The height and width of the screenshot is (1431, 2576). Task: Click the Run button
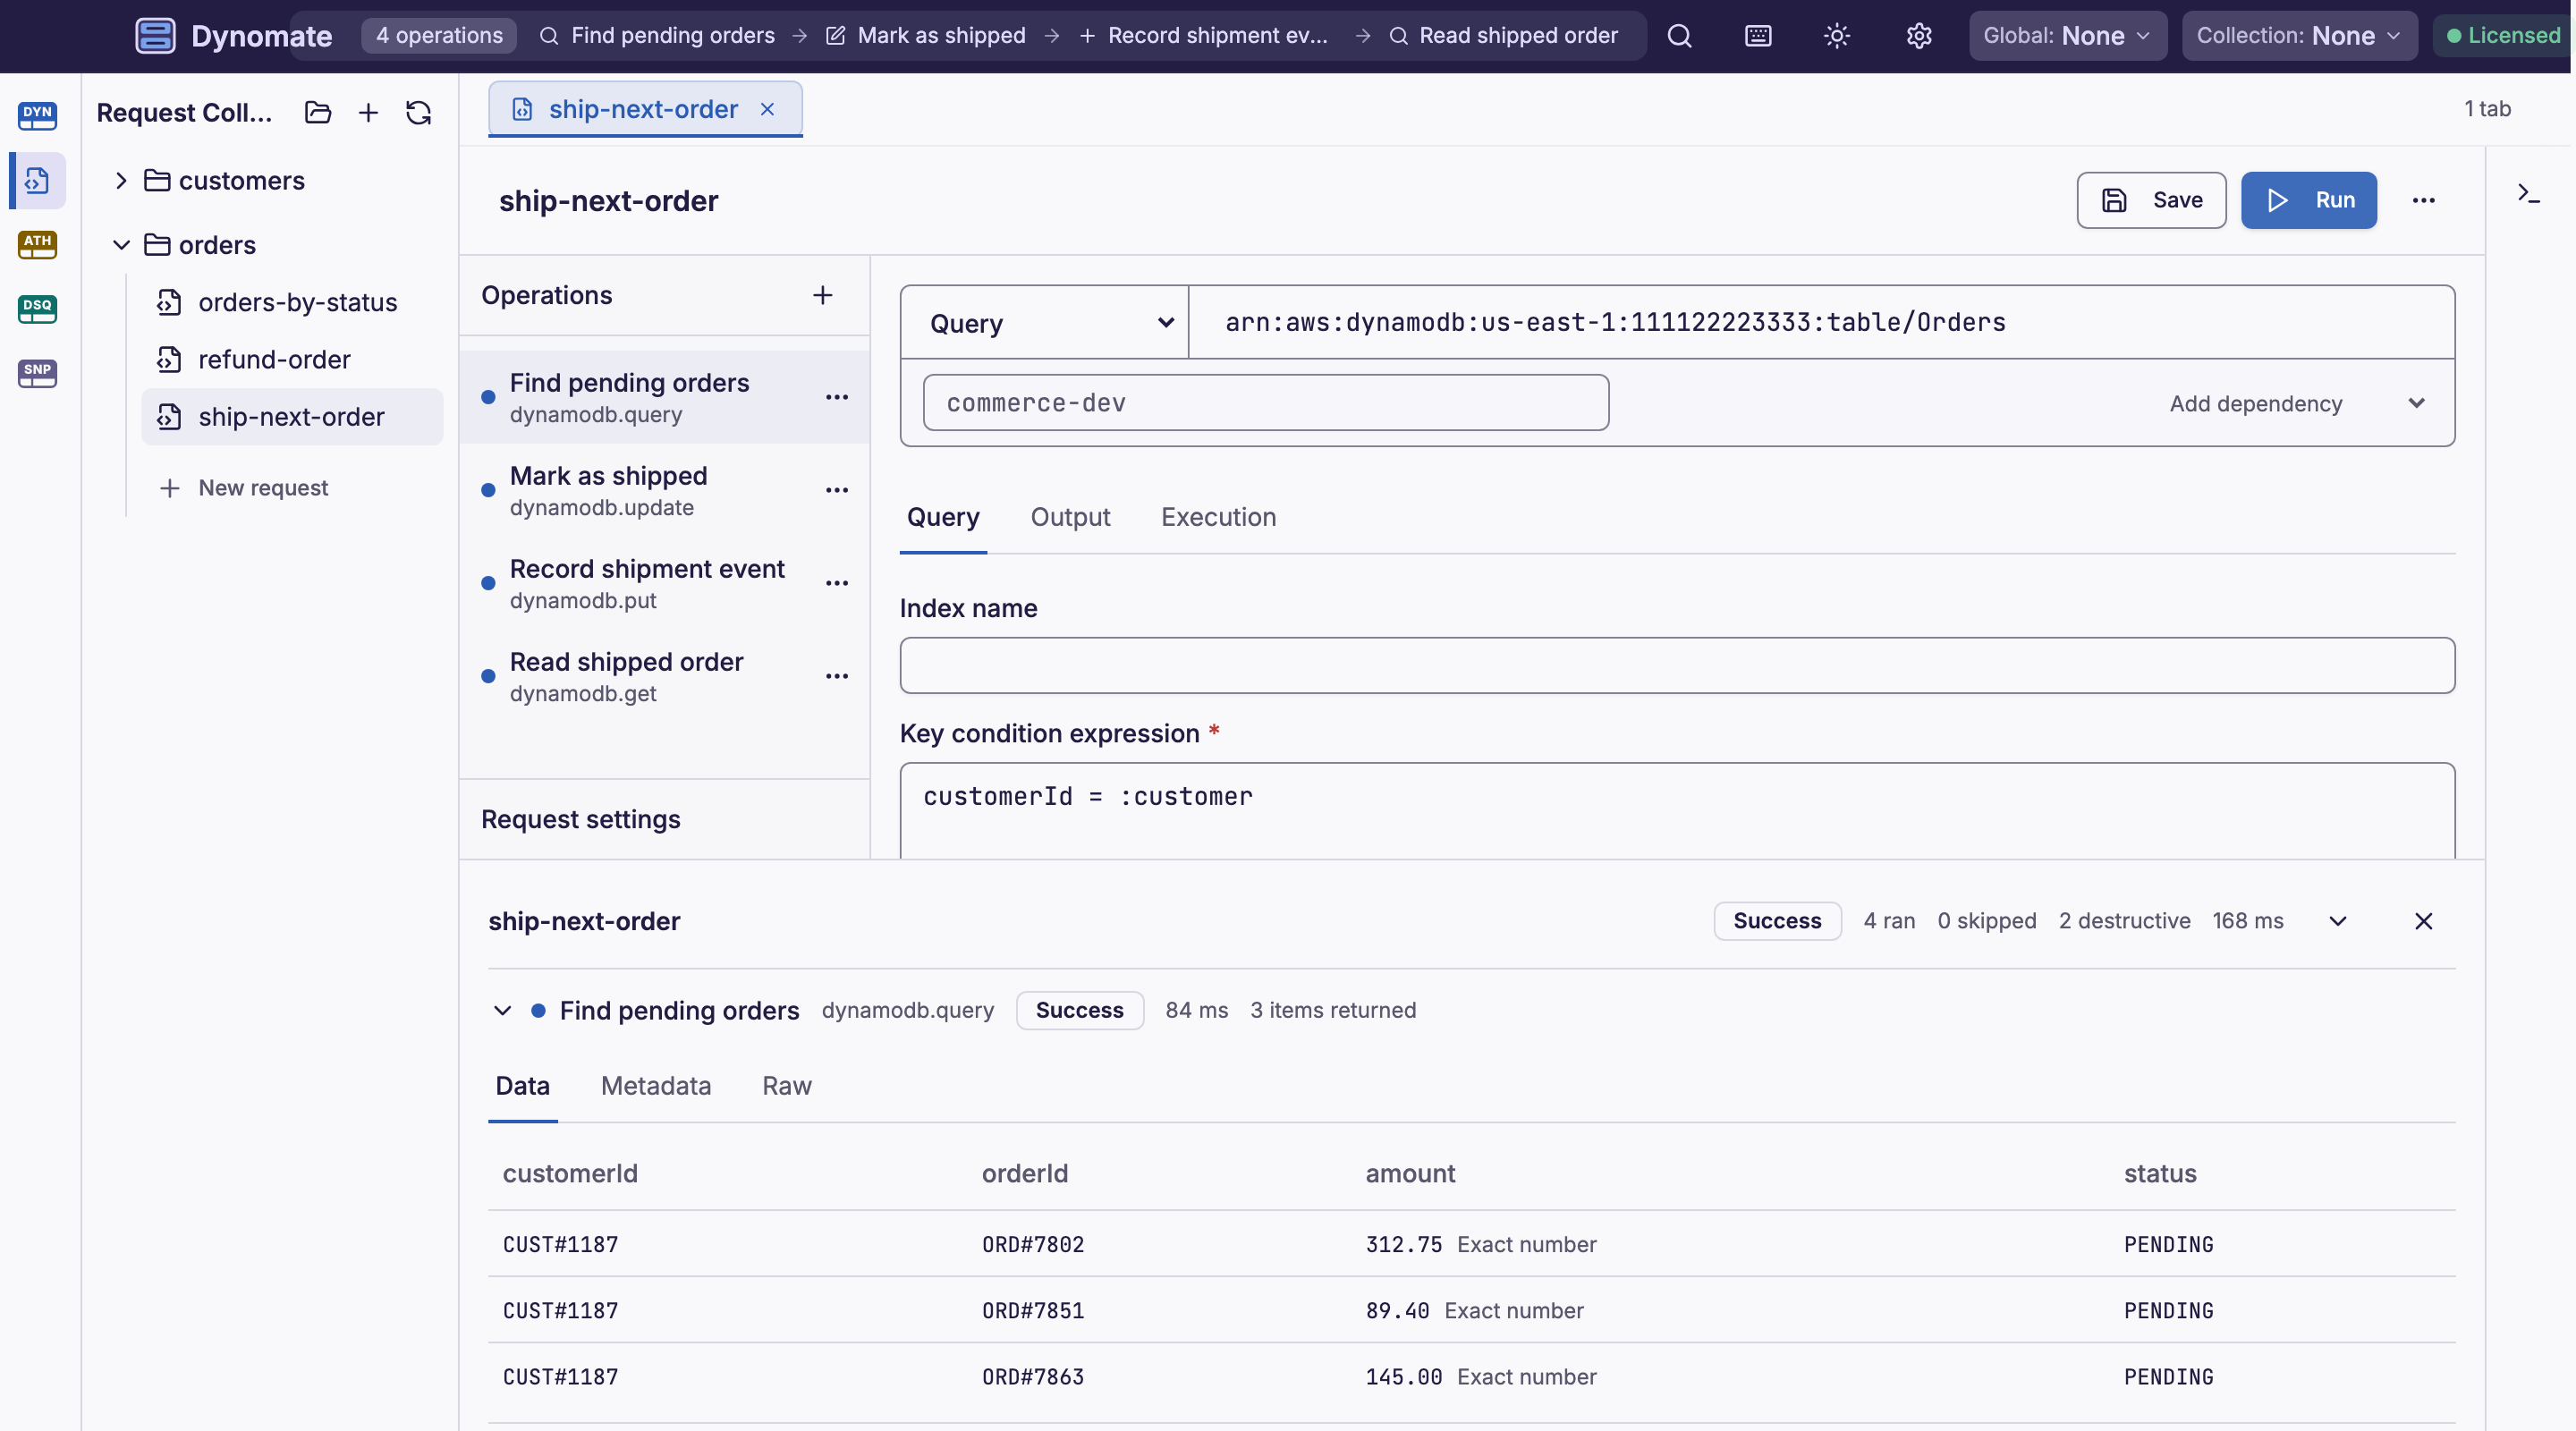2308,200
